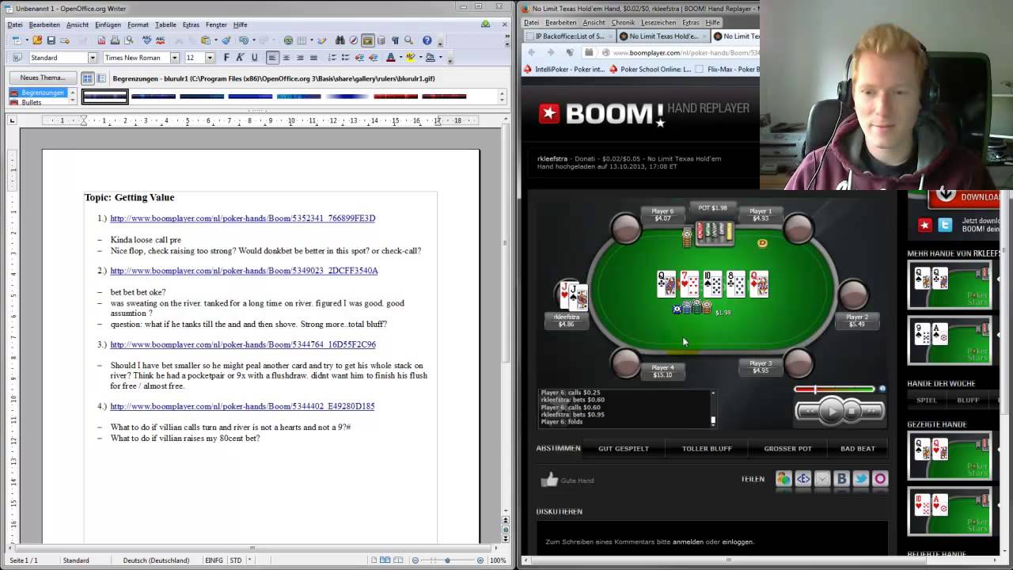
Task: Toggle Nonprinting Characters pilcrow
Action: 395,40
